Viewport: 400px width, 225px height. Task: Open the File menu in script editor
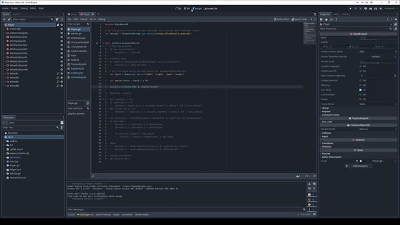[69, 19]
